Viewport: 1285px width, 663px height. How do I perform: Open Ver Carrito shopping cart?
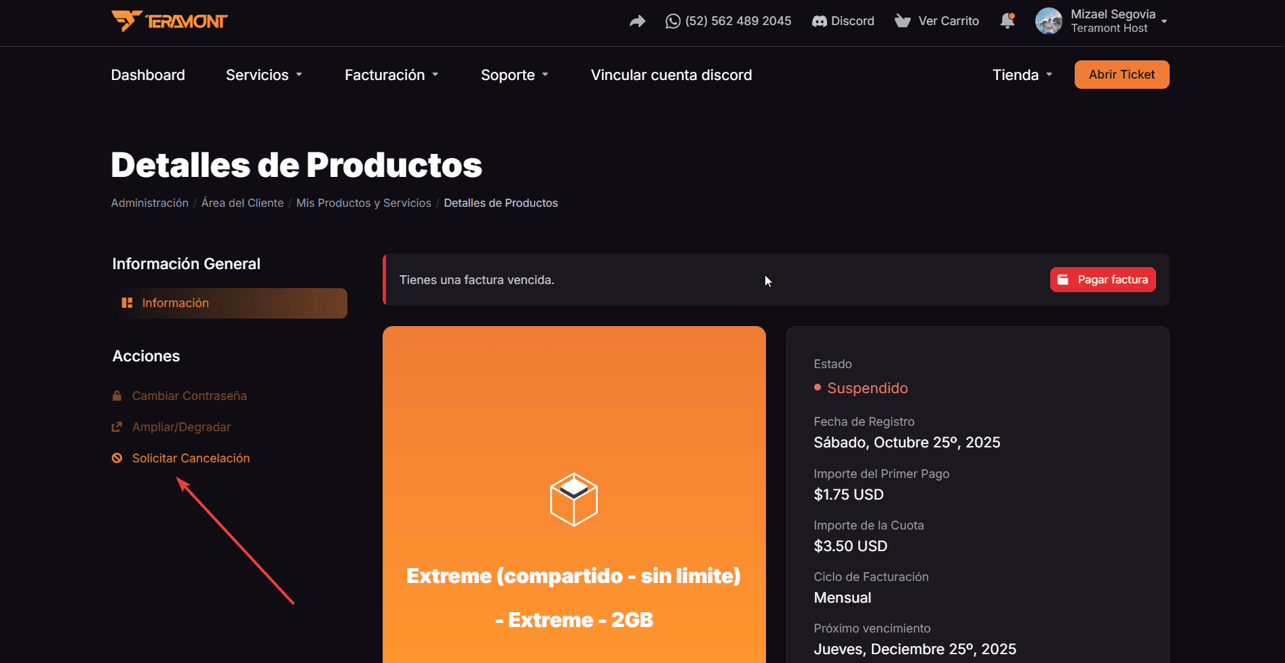point(937,21)
